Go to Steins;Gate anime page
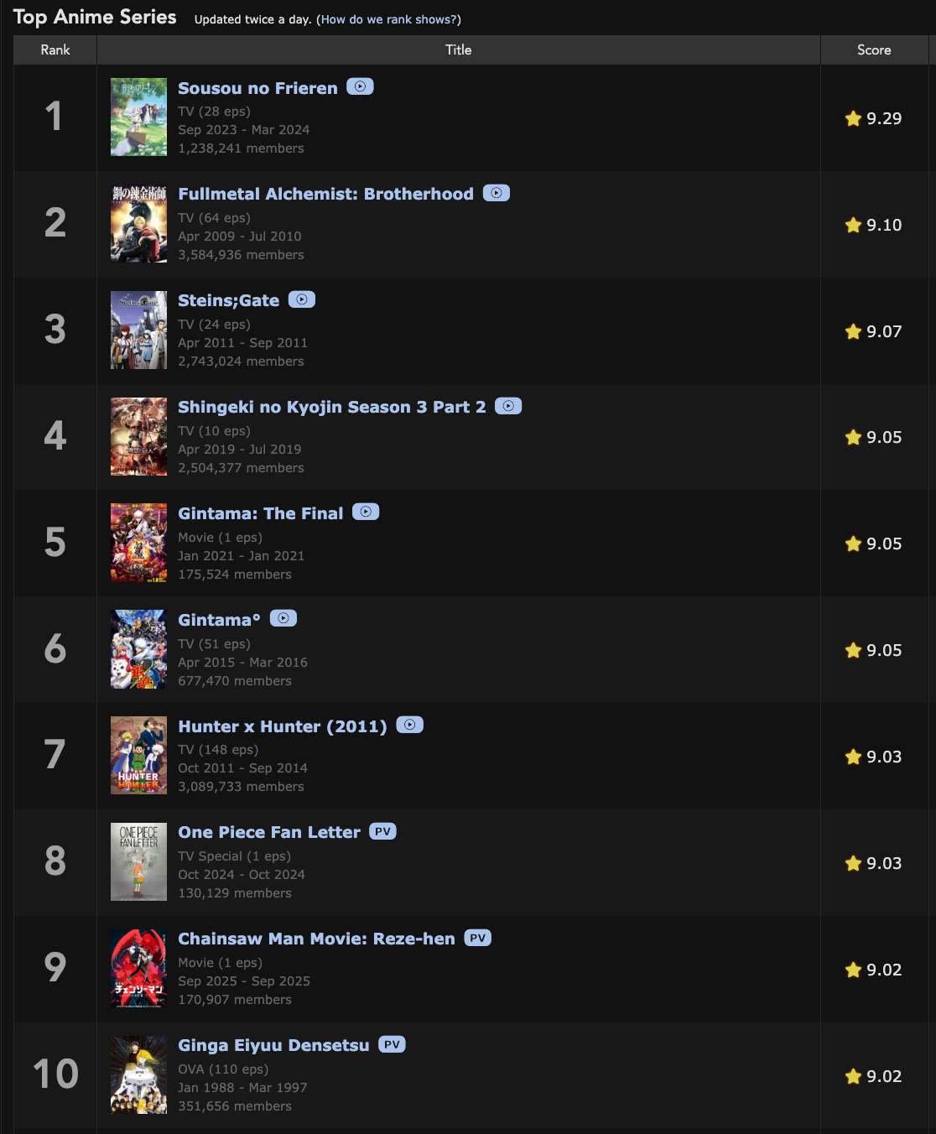The image size is (936, 1134). (x=228, y=300)
